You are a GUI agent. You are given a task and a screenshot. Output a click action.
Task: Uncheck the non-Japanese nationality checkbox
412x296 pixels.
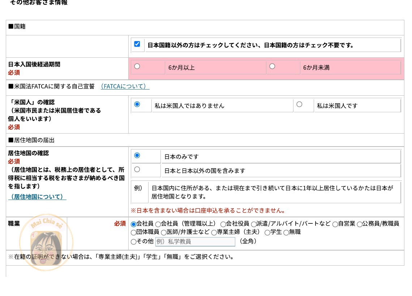137,44
